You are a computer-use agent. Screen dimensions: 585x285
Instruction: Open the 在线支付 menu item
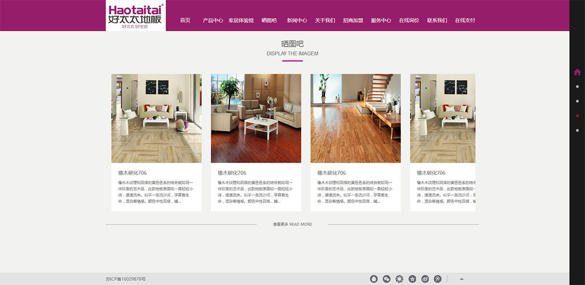coord(465,20)
